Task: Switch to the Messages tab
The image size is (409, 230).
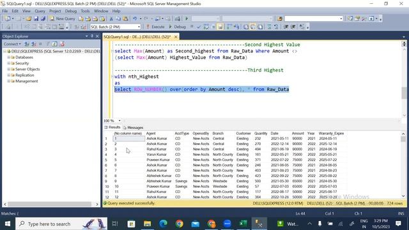Action: point(133,128)
